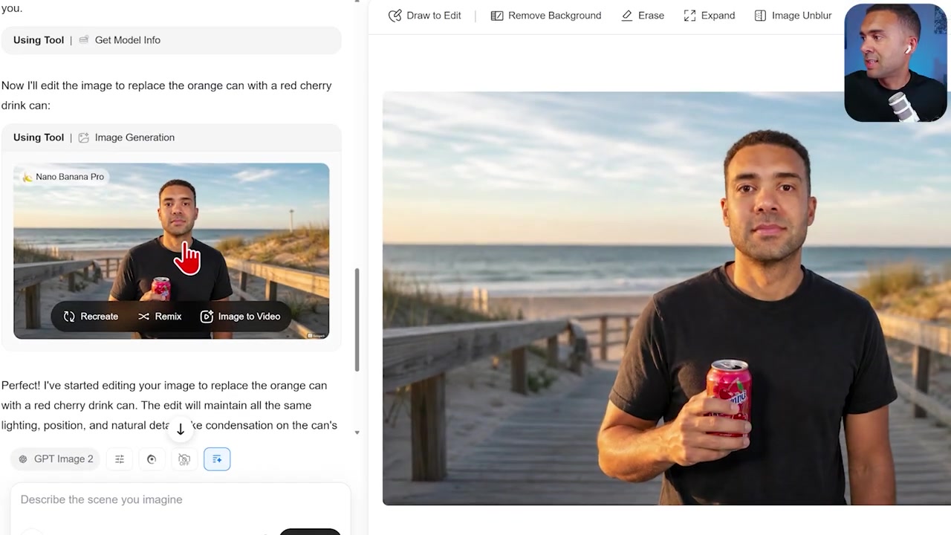Click Recreate on the generated image
The image size is (951, 535).
point(91,317)
